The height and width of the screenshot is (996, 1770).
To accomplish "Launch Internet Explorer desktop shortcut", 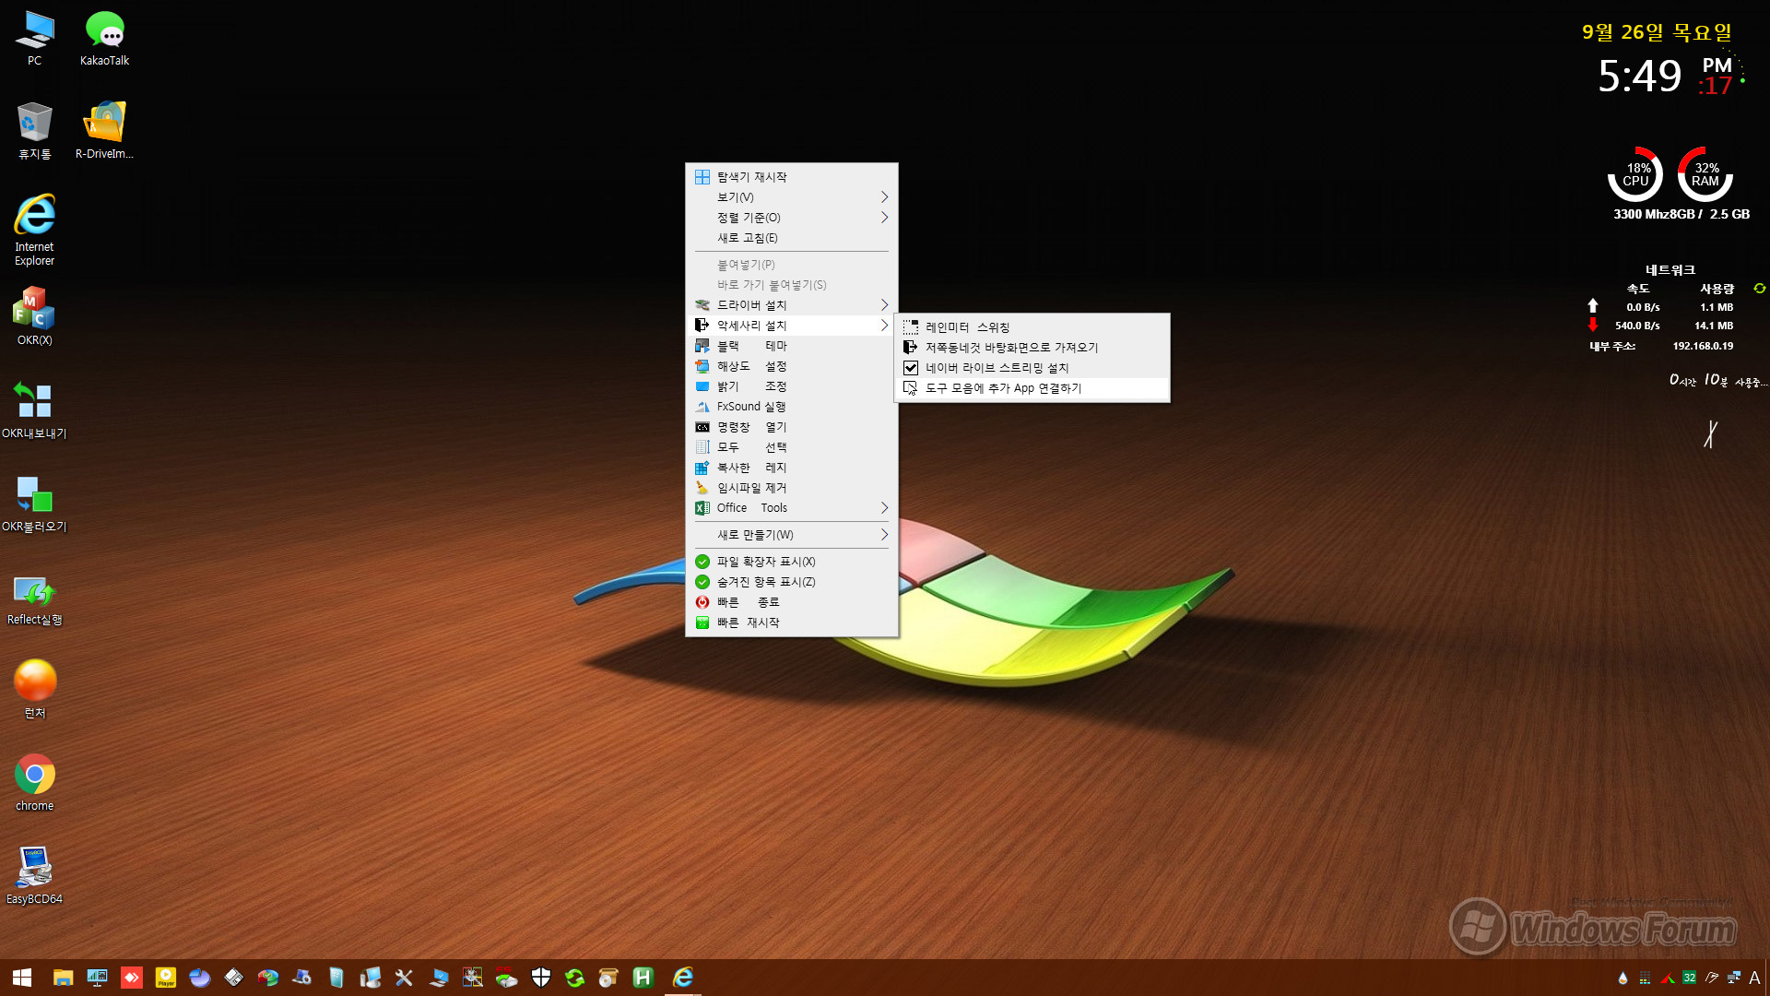I will click(34, 231).
